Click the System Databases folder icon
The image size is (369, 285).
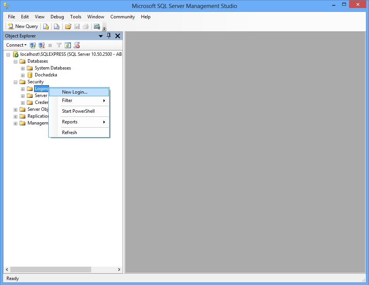[x=30, y=68]
